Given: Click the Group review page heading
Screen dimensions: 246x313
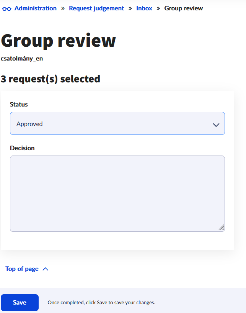Looking at the screenshot, I should [58, 40].
